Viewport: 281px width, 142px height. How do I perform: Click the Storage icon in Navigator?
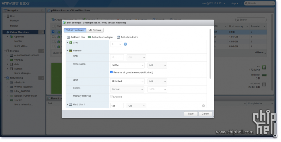point(8,51)
